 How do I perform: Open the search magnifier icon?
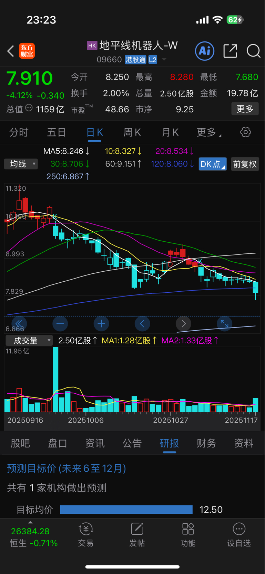253,51
